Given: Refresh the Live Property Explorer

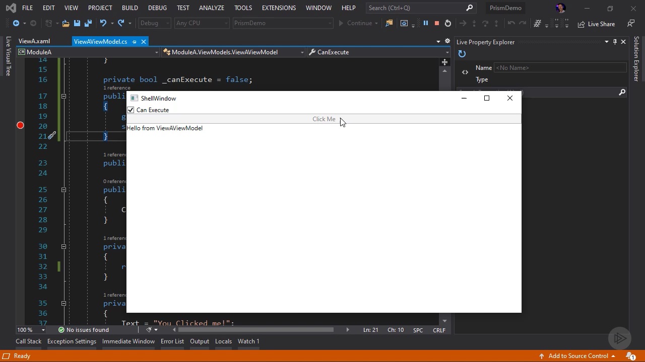Looking at the screenshot, I should tap(462, 54).
